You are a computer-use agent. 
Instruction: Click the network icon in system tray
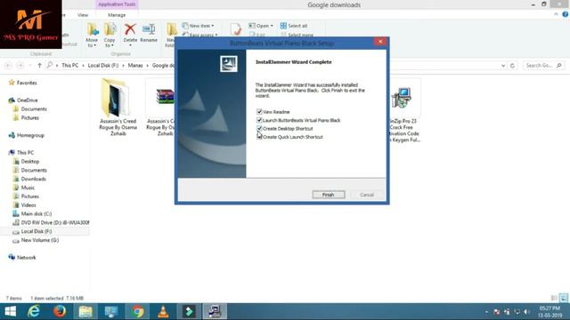click(x=517, y=312)
